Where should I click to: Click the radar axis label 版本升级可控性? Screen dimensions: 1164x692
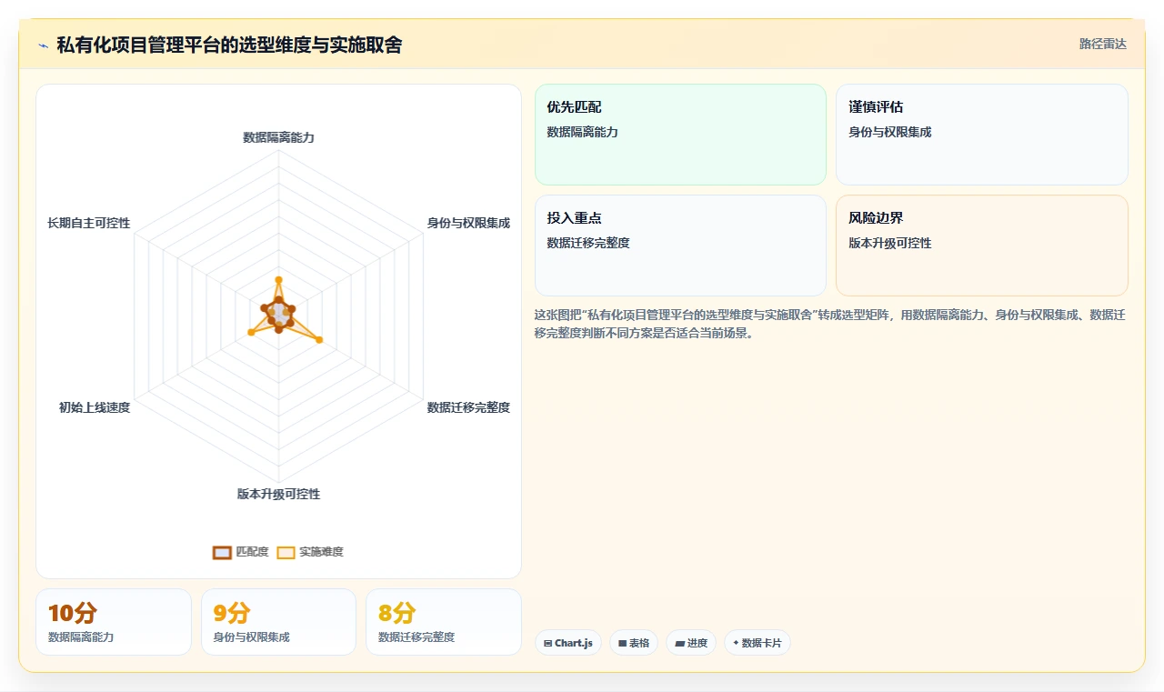point(278,494)
